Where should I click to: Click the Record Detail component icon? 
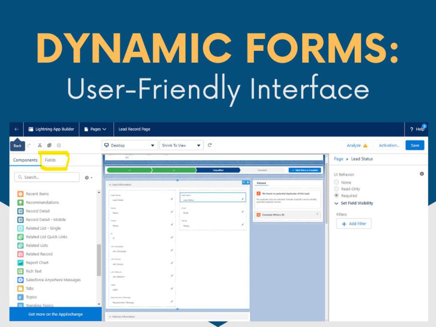click(x=20, y=211)
